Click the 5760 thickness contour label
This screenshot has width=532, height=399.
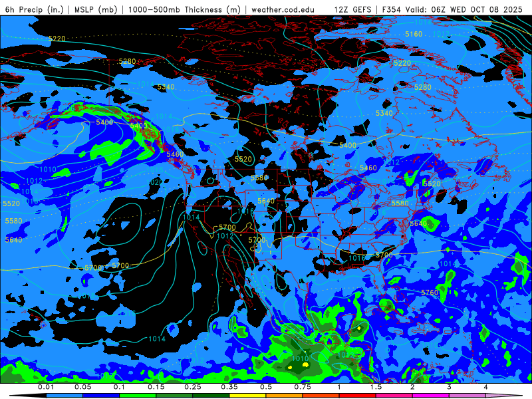click(x=430, y=293)
